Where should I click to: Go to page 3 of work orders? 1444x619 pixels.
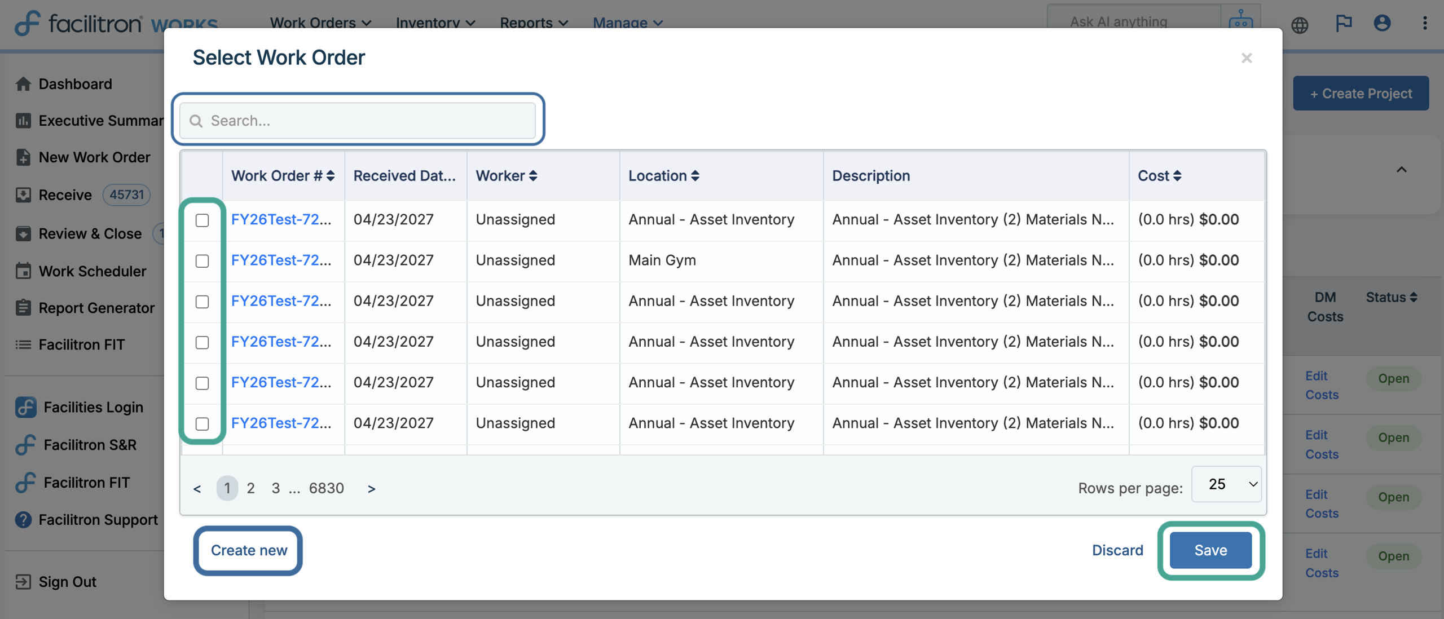[x=275, y=488]
